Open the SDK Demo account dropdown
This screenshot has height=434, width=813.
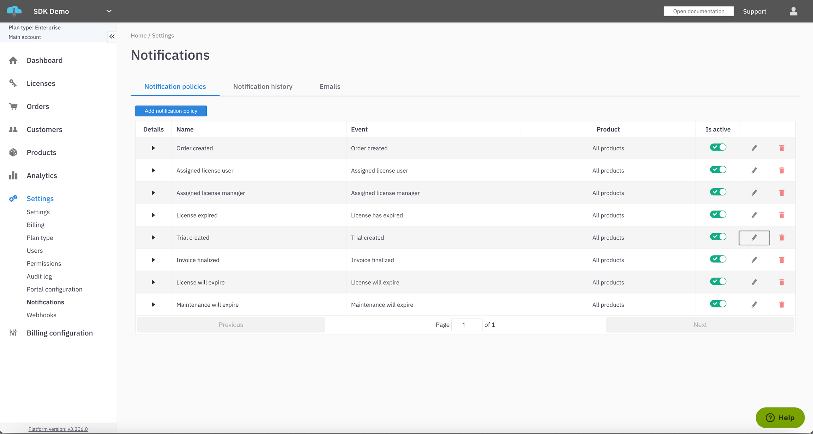[109, 11]
